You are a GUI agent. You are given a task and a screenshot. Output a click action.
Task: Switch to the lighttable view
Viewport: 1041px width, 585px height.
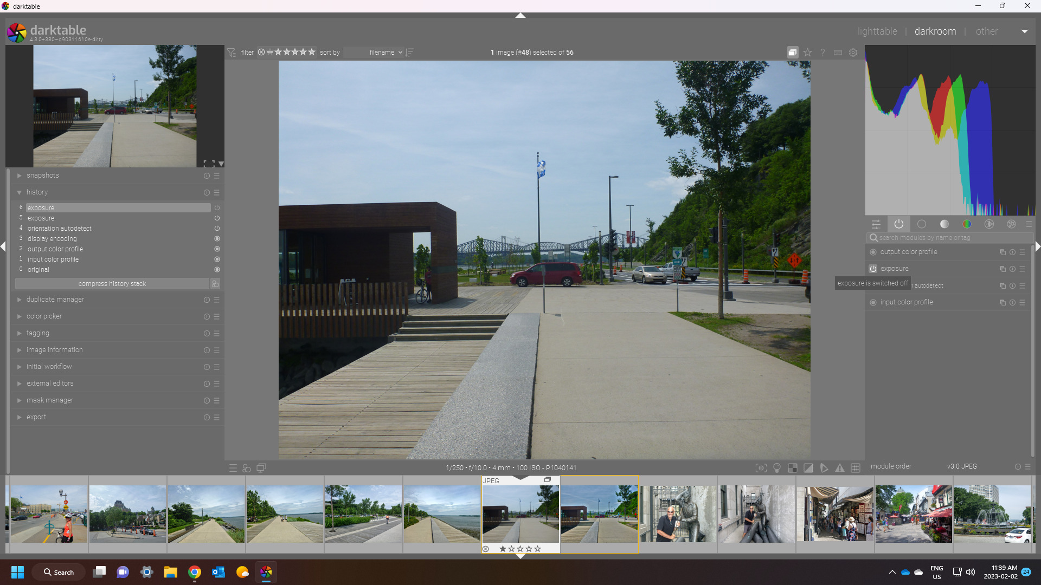coord(877,31)
